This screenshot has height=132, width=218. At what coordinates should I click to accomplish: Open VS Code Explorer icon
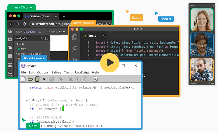(x=75, y=37)
